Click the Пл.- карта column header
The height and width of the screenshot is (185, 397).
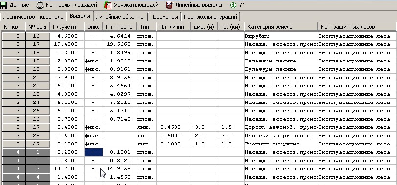[120, 27]
